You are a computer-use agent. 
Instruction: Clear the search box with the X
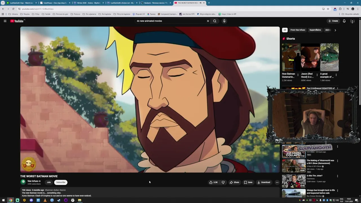[208, 21]
